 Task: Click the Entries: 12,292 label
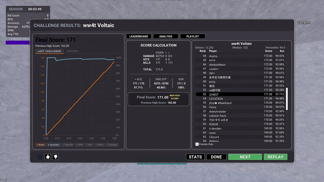pos(204,48)
